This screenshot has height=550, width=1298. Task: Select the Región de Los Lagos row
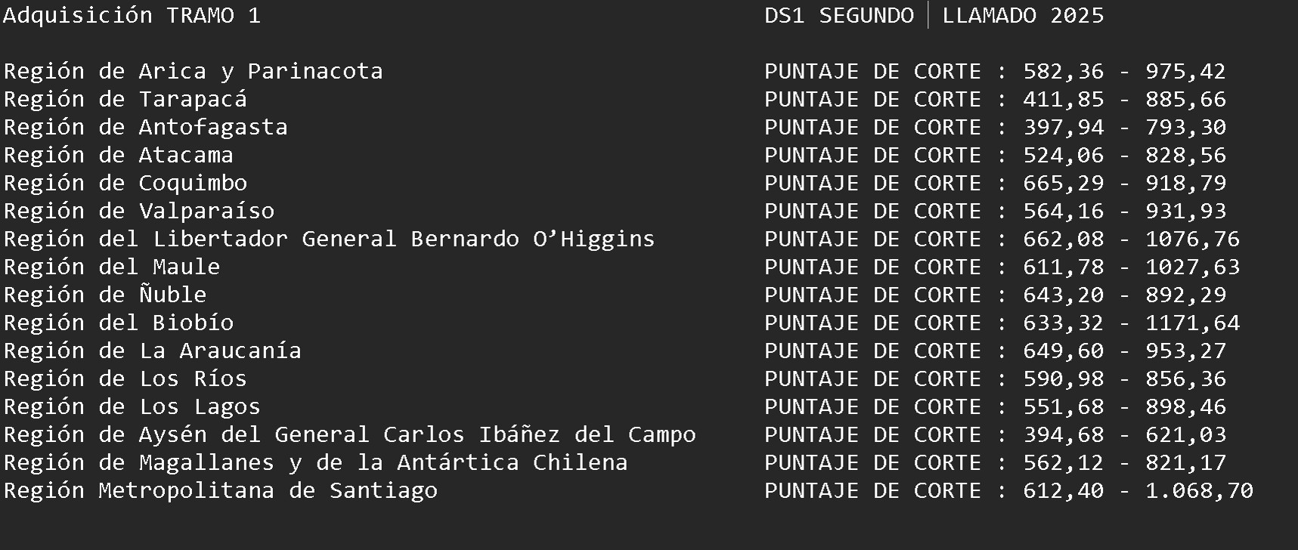coord(132,406)
